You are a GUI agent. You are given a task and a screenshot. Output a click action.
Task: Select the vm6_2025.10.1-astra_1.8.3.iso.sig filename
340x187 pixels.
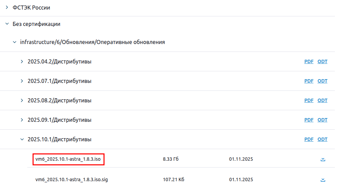pos(72,180)
